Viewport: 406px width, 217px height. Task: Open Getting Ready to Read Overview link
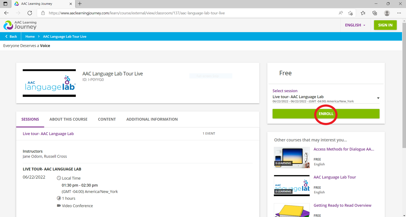click(342, 205)
